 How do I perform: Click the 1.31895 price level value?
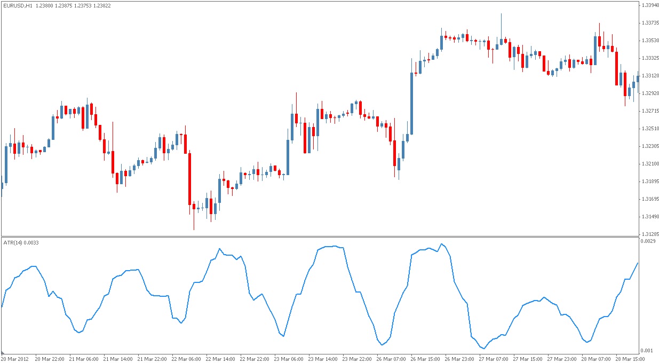tap(649, 181)
